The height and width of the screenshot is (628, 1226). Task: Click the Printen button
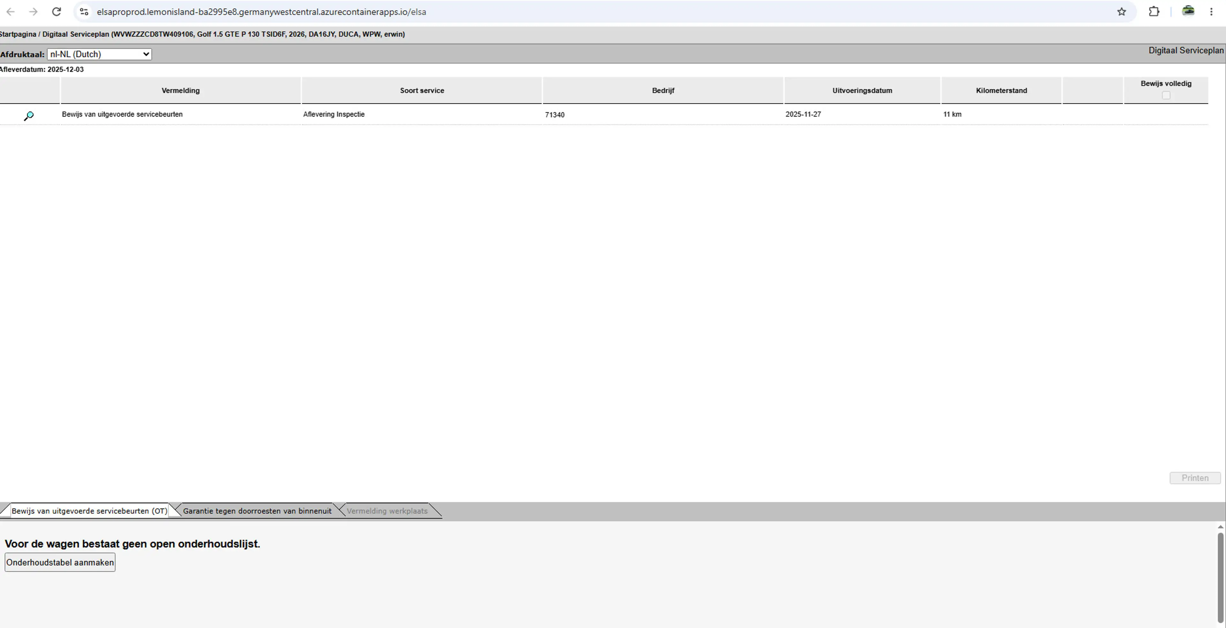click(1195, 478)
